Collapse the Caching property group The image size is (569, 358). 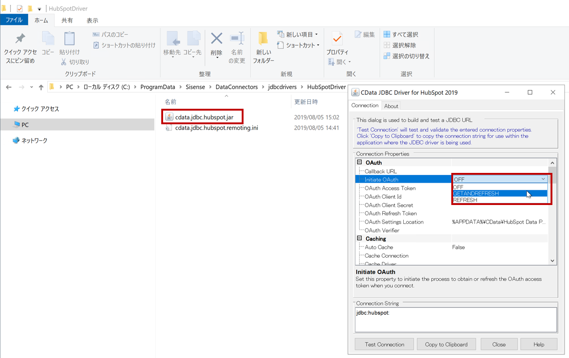coord(359,239)
